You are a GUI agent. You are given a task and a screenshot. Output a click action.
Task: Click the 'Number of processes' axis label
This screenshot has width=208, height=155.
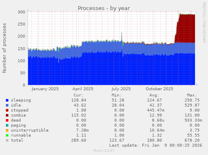[4, 48]
